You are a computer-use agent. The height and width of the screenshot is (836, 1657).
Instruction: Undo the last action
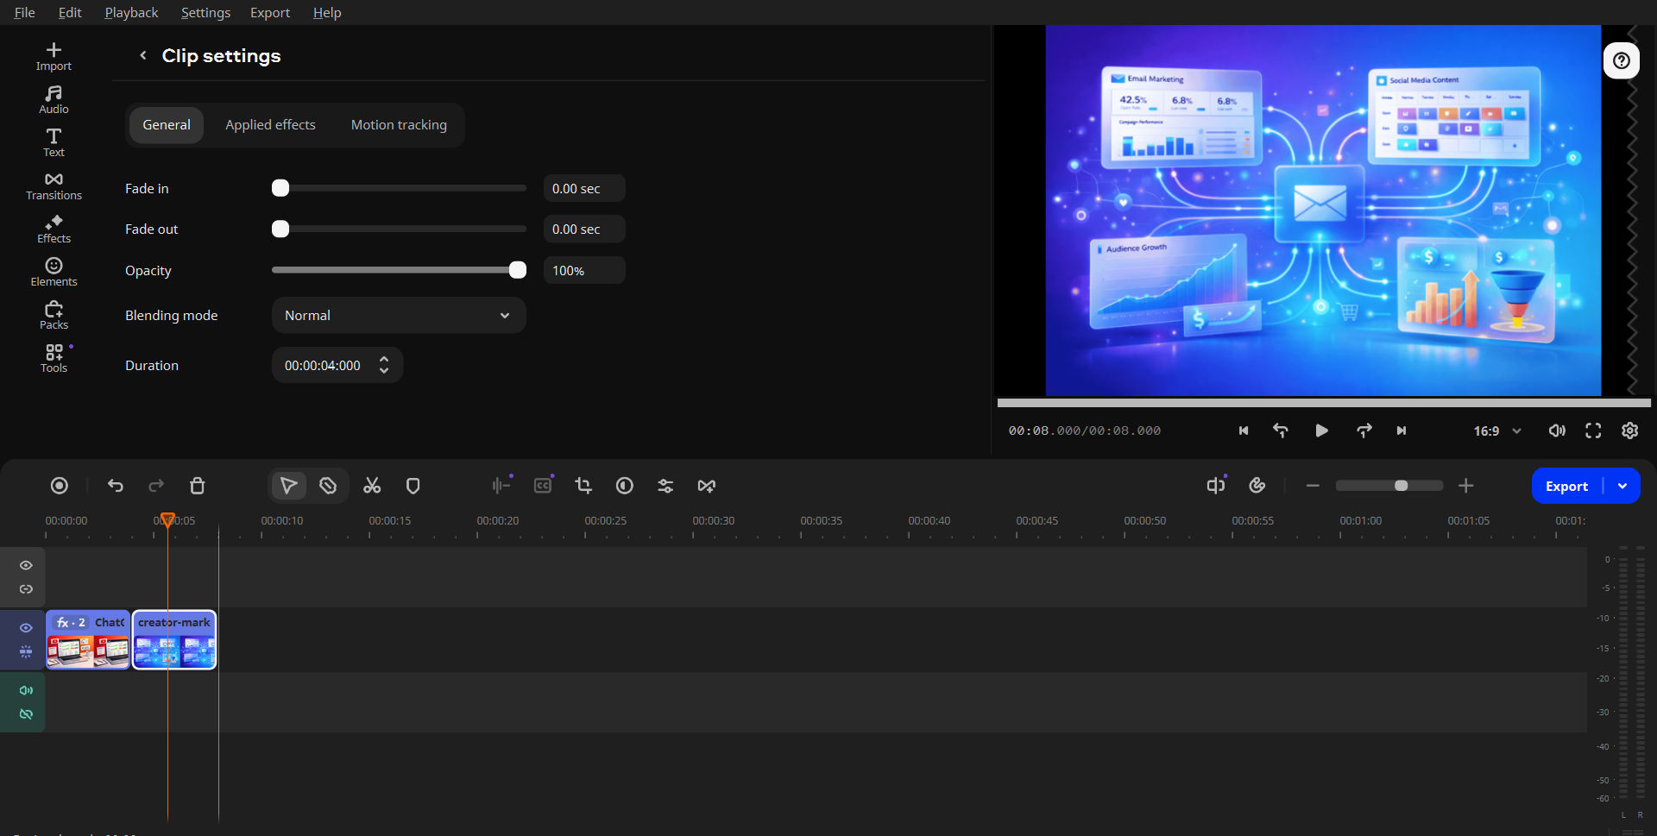tap(116, 486)
